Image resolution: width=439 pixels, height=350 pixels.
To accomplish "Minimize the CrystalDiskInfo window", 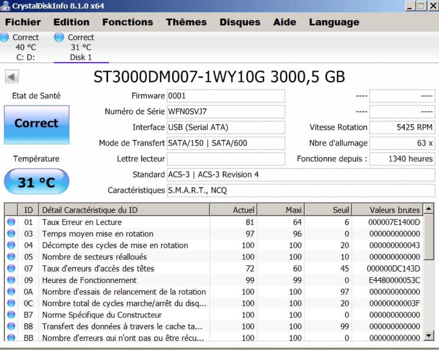I will coord(410,6).
